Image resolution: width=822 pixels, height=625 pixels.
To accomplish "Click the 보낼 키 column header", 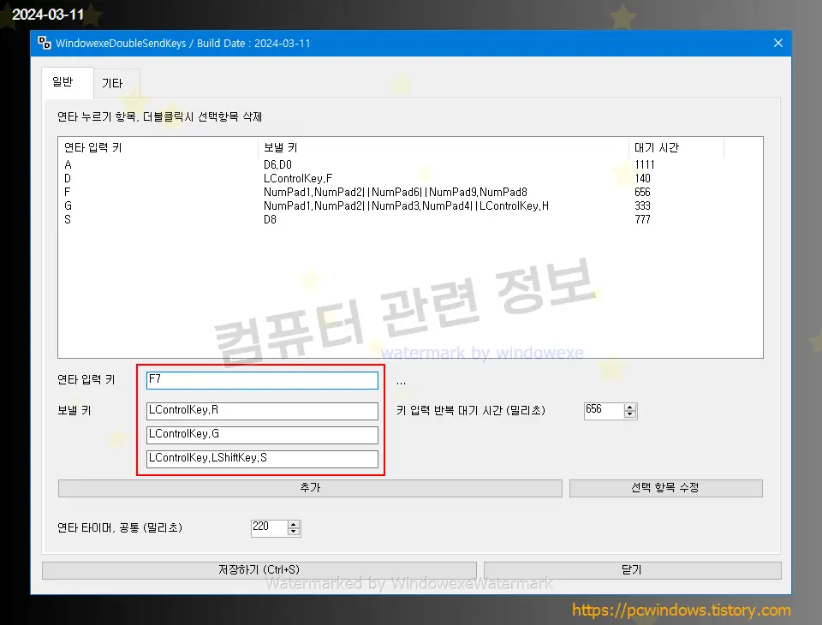I will pos(444,148).
